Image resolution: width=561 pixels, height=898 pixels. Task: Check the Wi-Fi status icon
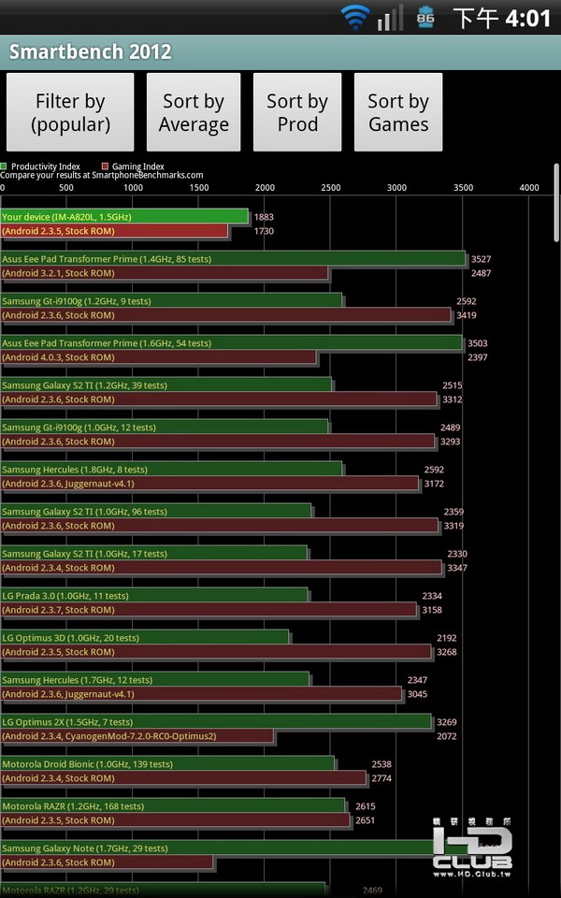355,18
